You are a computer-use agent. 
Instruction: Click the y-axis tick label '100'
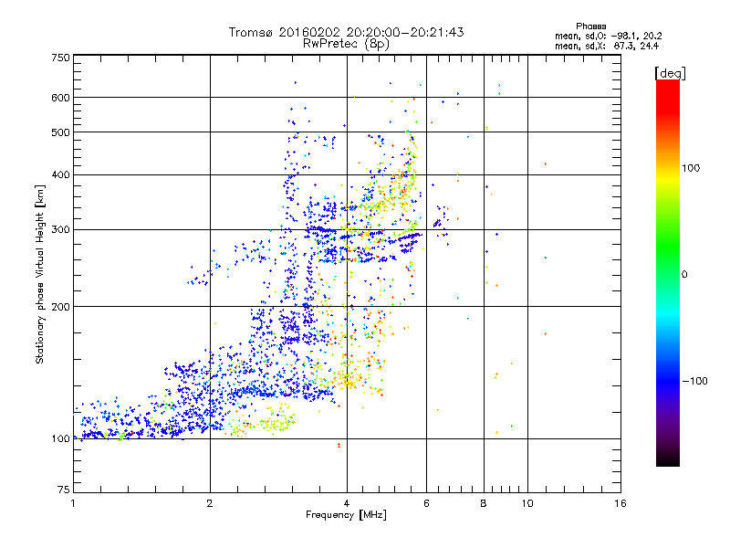tap(60, 439)
